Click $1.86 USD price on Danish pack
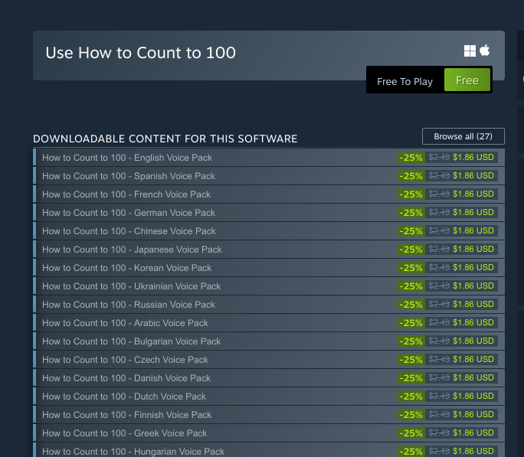This screenshot has height=457, width=524. tap(473, 377)
